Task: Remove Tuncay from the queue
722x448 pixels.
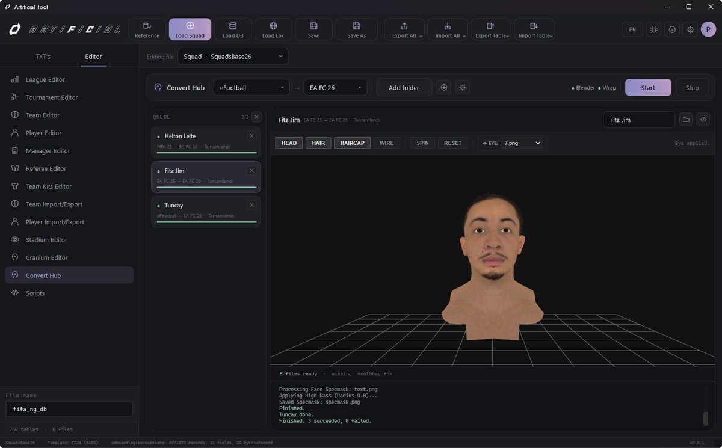Action: [x=251, y=205]
